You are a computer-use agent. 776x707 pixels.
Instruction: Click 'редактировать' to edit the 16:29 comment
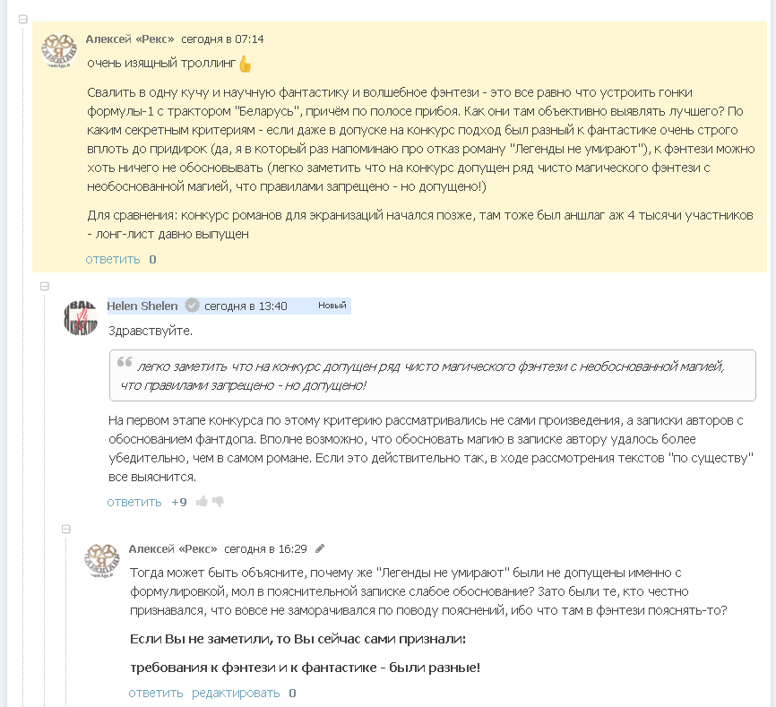click(x=236, y=693)
